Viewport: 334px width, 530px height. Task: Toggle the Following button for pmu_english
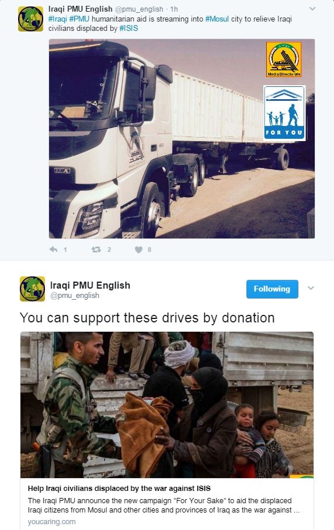[x=272, y=289]
